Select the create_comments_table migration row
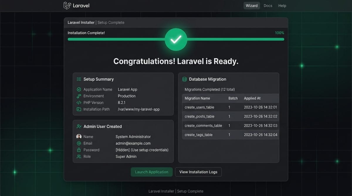This screenshot has width=352, height=196. (231, 125)
